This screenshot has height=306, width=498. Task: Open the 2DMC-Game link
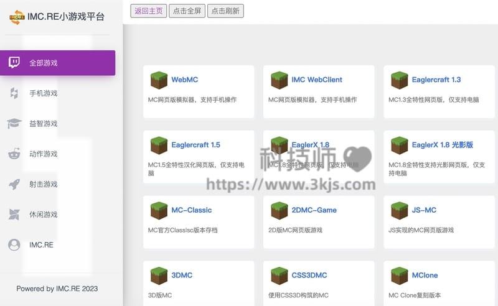pyautogui.click(x=314, y=210)
